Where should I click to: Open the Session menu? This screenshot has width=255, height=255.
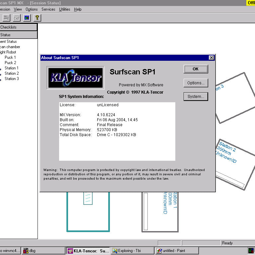coord(5,9)
